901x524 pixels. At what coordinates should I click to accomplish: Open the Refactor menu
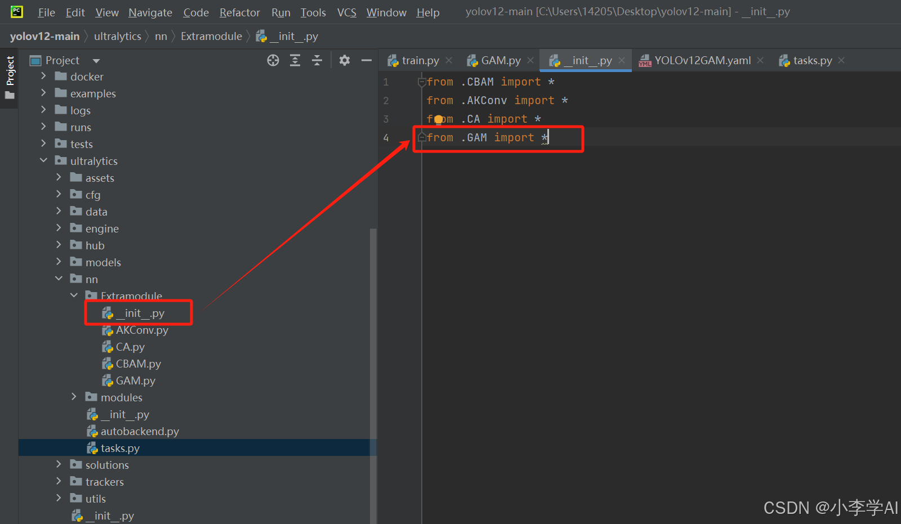(x=240, y=12)
